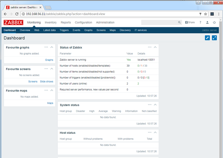Collapse the Favourite maps widget
The width and height of the screenshot is (223, 158).
tap(52, 90)
